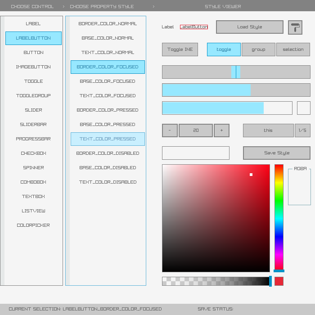
Task: Click the paint roller style icon button
Action: pyautogui.click(x=295, y=27)
